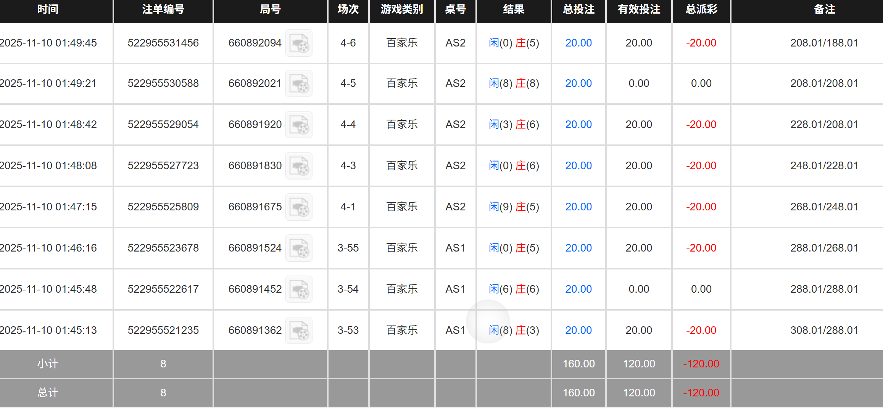Click the 局号 column header
The height and width of the screenshot is (412, 883).
[270, 10]
